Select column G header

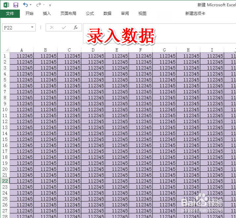pos(164,50)
